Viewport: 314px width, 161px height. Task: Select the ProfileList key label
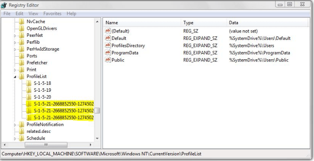(36, 76)
